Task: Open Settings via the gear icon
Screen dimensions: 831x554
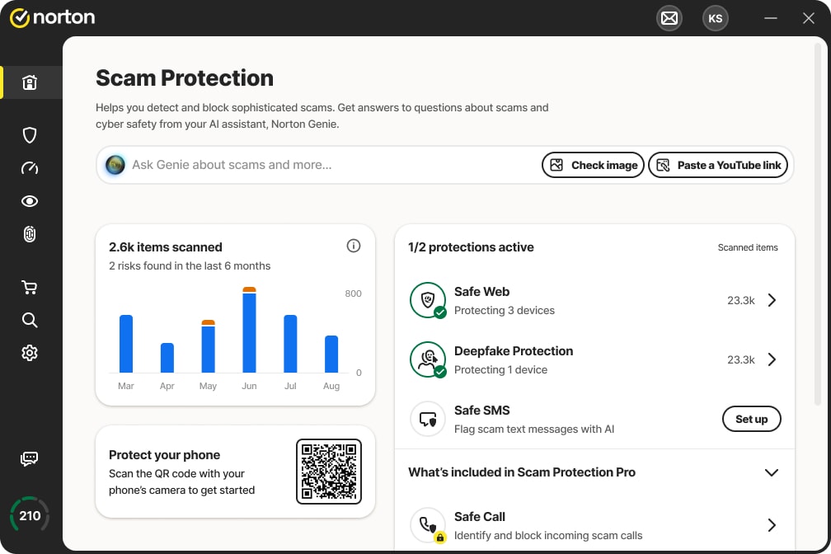Action: 30,353
